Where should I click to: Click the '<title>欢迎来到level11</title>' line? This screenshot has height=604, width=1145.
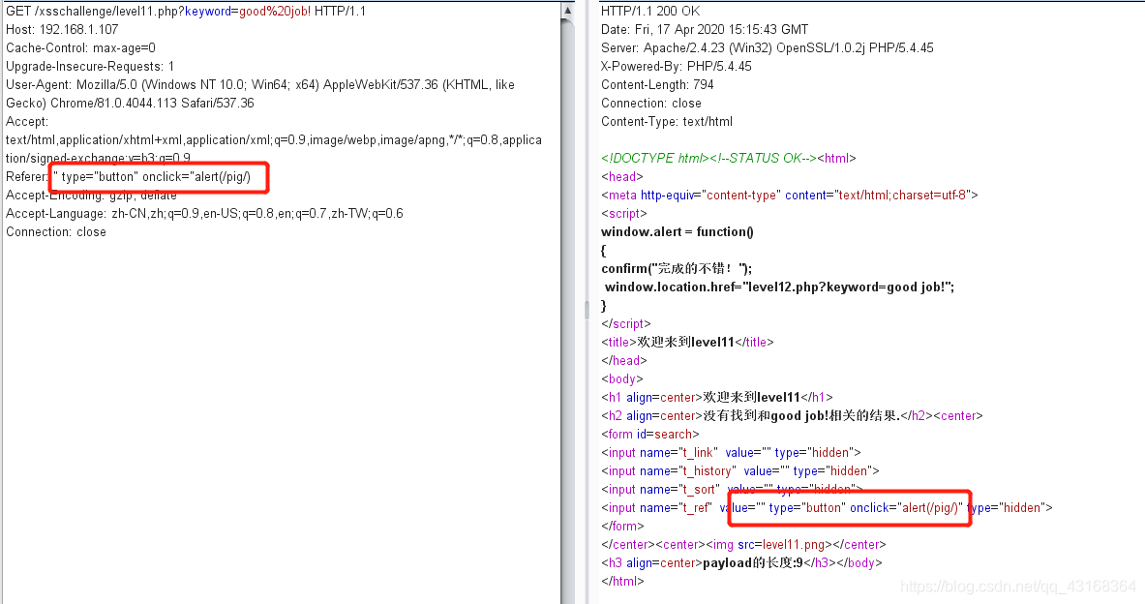(687, 343)
